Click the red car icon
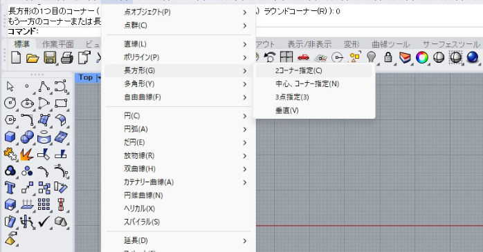483x252 pixels. tap(303, 57)
